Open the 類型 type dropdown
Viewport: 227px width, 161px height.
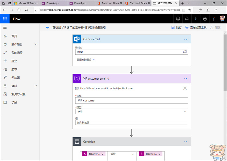click(131, 112)
